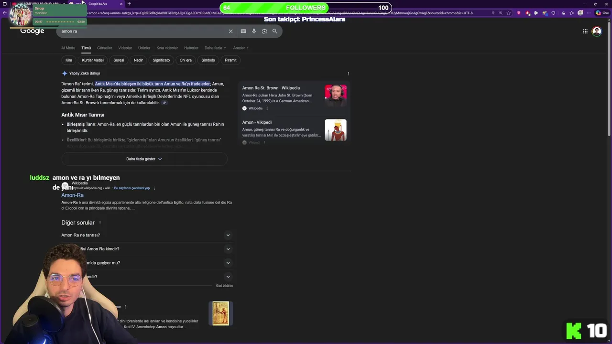Click the Amon-Ra St. Brown photo thumbnail
Image resolution: width=612 pixels, height=344 pixels.
pyautogui.click(x=336, y=96)
